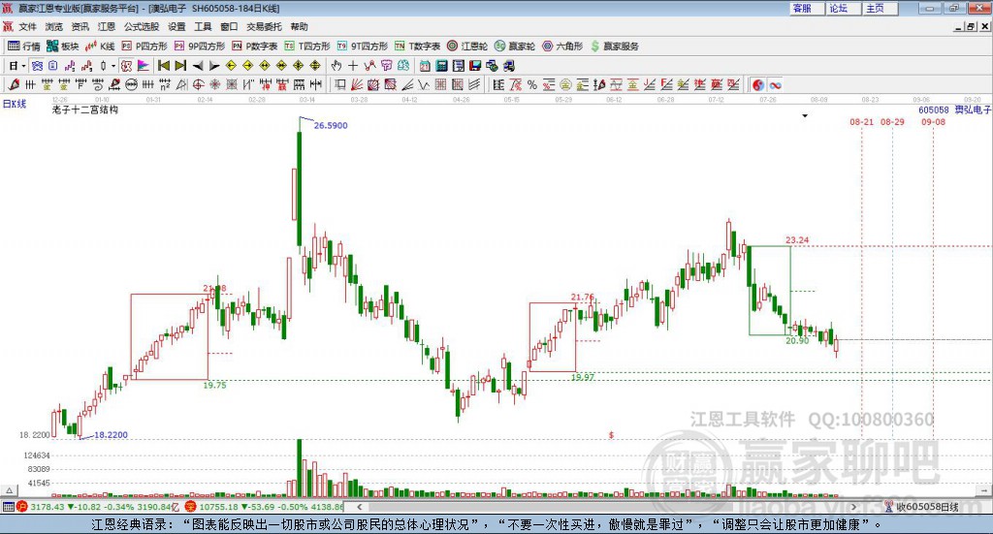Step chart left with black left arrow
The height and width of the screenshot is (534, 993).
coord(198,66)
